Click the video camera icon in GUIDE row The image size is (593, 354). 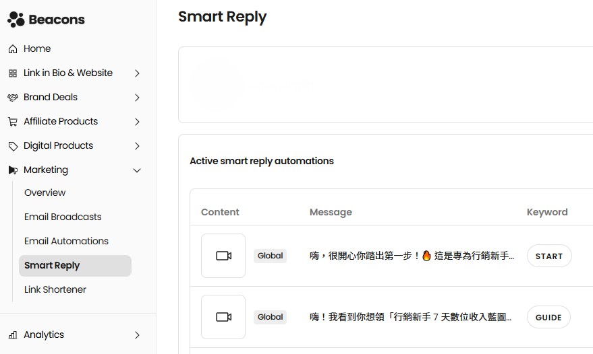[223, 317]
